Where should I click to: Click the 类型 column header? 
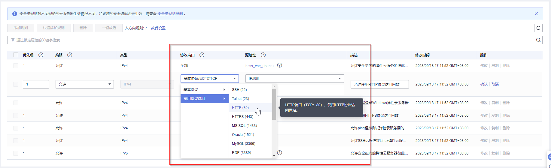click(124, 55)
